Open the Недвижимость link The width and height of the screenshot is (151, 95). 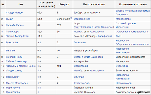[x=124, y=83]
